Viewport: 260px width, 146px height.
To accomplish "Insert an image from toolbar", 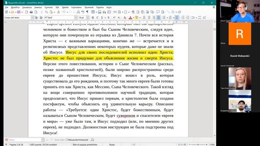I will 100,12.
